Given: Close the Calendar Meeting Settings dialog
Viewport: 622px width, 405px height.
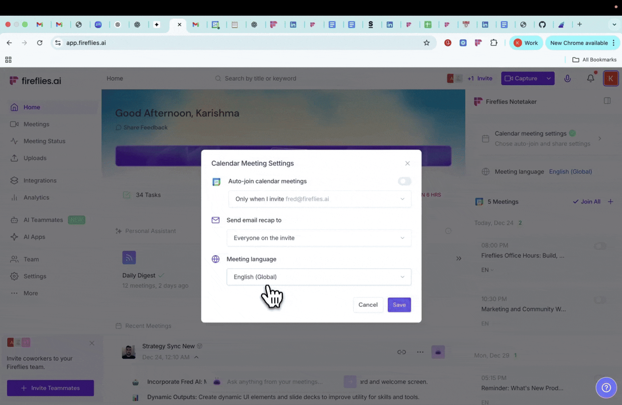Looking at the screenshot, I should coord(407,163).
